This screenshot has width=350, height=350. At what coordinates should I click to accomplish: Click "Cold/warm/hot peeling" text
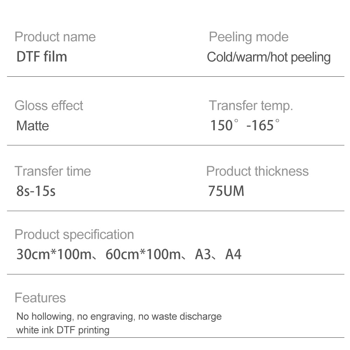coord(268,57)
